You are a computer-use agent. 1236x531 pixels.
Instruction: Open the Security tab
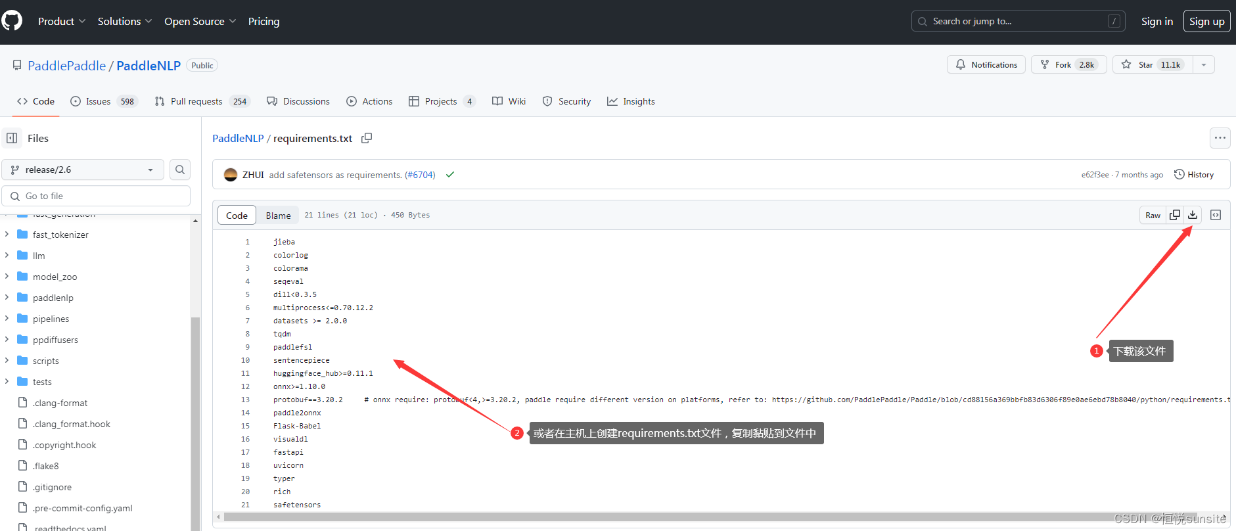[566, 101]
